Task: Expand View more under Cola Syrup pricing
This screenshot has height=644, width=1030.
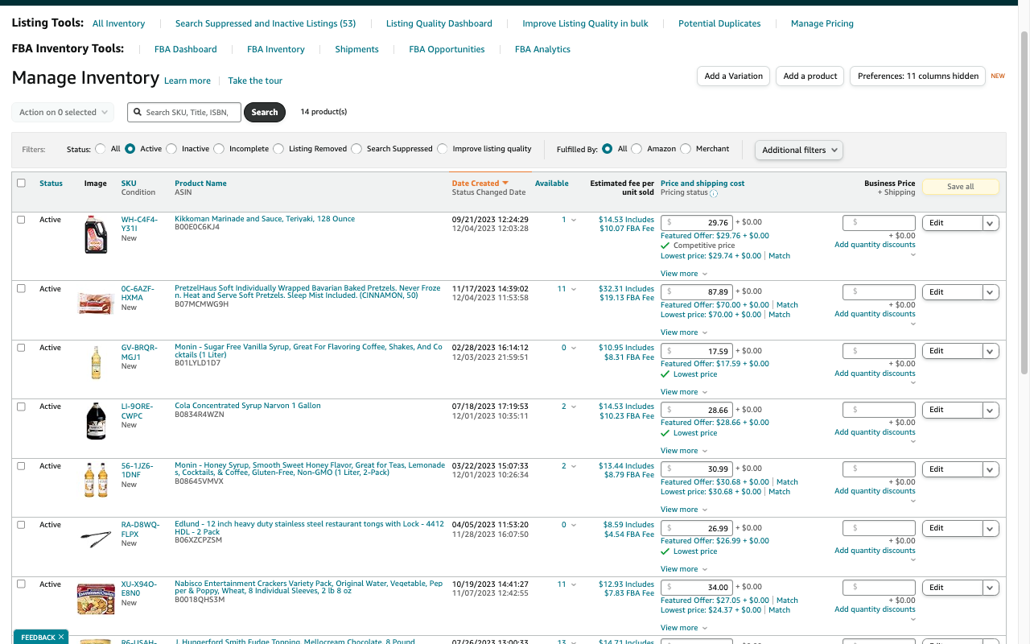Action: point(684,451)
